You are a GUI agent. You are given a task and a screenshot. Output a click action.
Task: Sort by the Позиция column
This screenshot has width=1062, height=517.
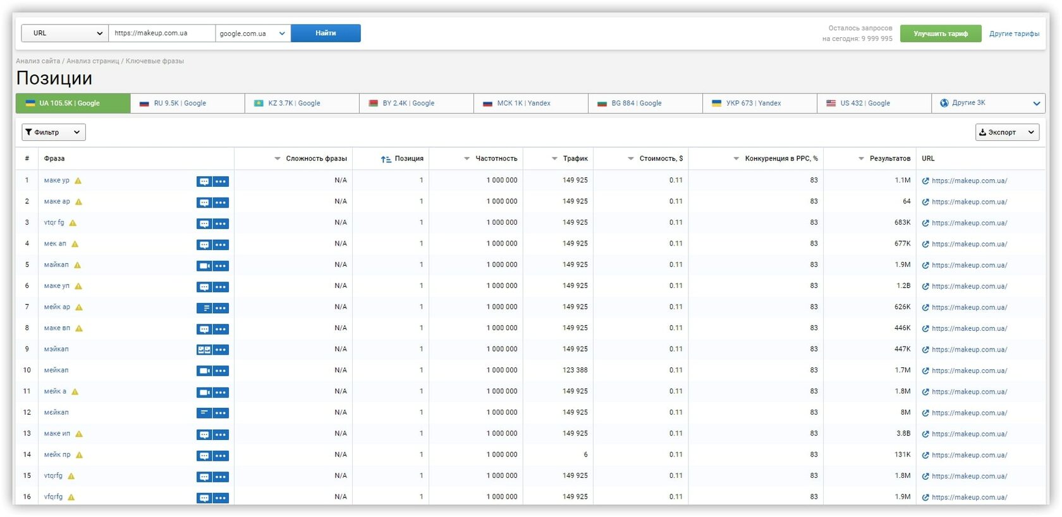[402, 159]
